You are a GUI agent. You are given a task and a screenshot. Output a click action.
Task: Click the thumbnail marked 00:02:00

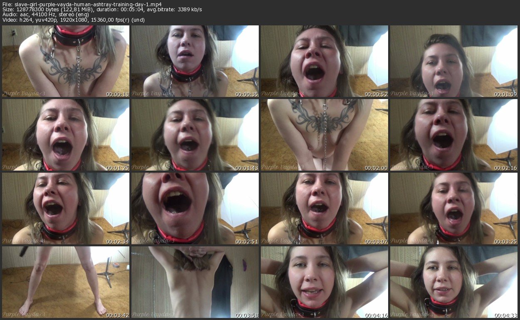(x=324, y=135)
